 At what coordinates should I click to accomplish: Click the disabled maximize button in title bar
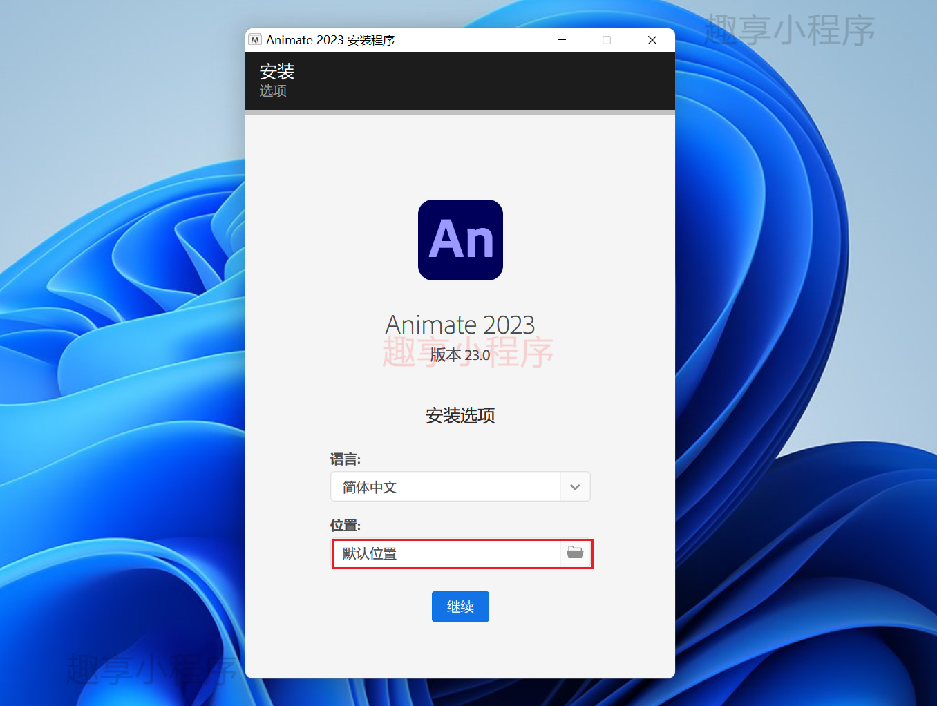click(x=607, y=40)
